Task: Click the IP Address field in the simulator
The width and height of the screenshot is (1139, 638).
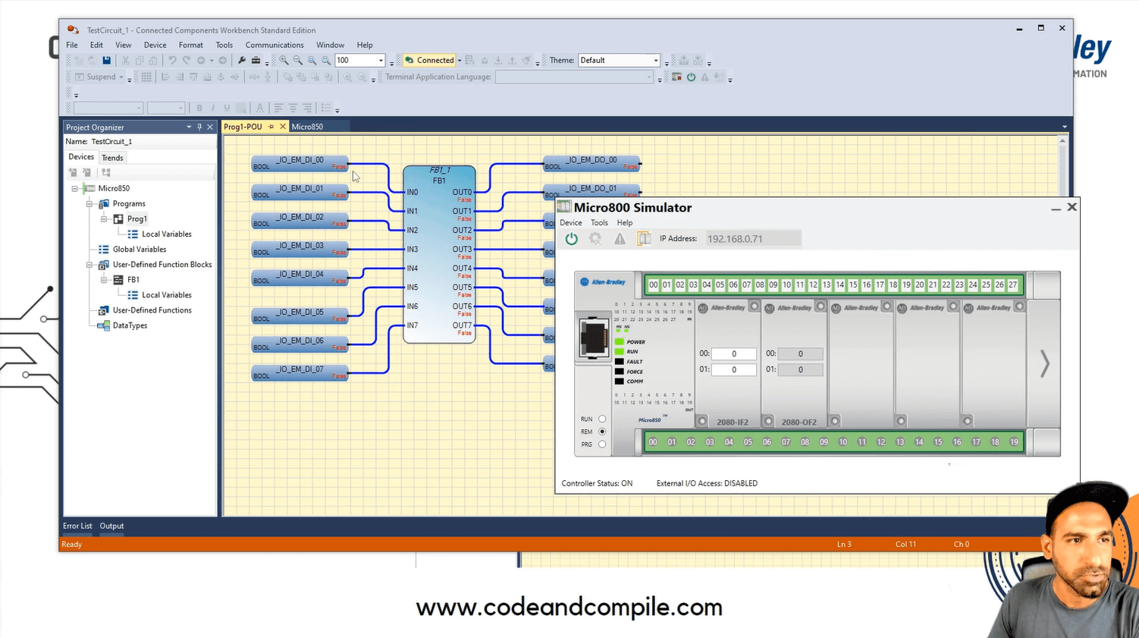Action: coord(752,238)
